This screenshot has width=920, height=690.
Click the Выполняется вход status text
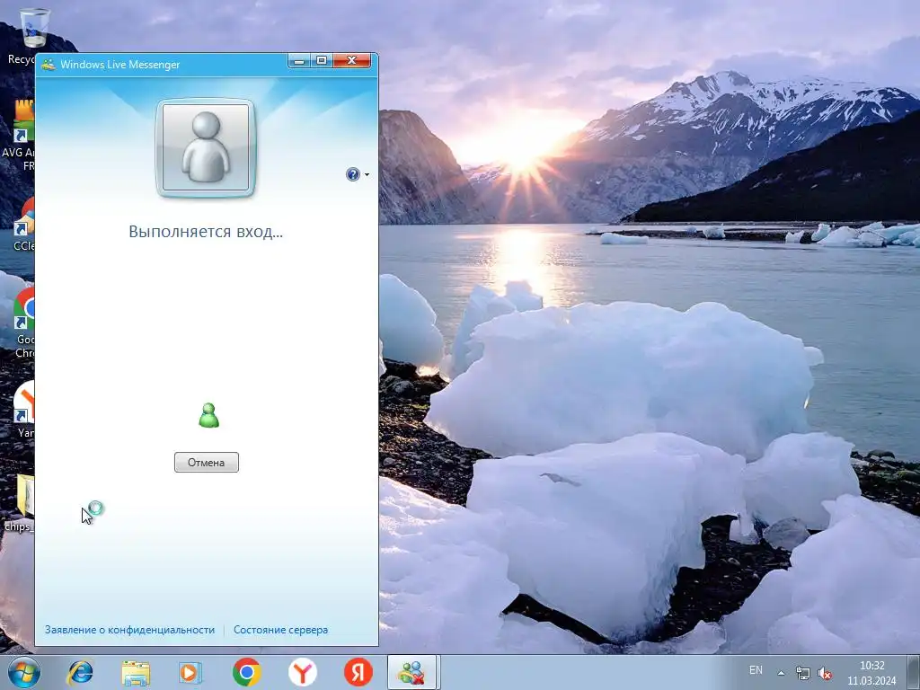point(206,231)
